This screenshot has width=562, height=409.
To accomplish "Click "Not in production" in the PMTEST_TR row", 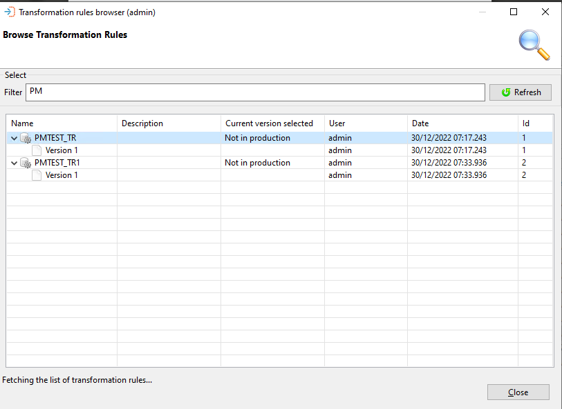I will pyautogui.click(x=257, y=138).
